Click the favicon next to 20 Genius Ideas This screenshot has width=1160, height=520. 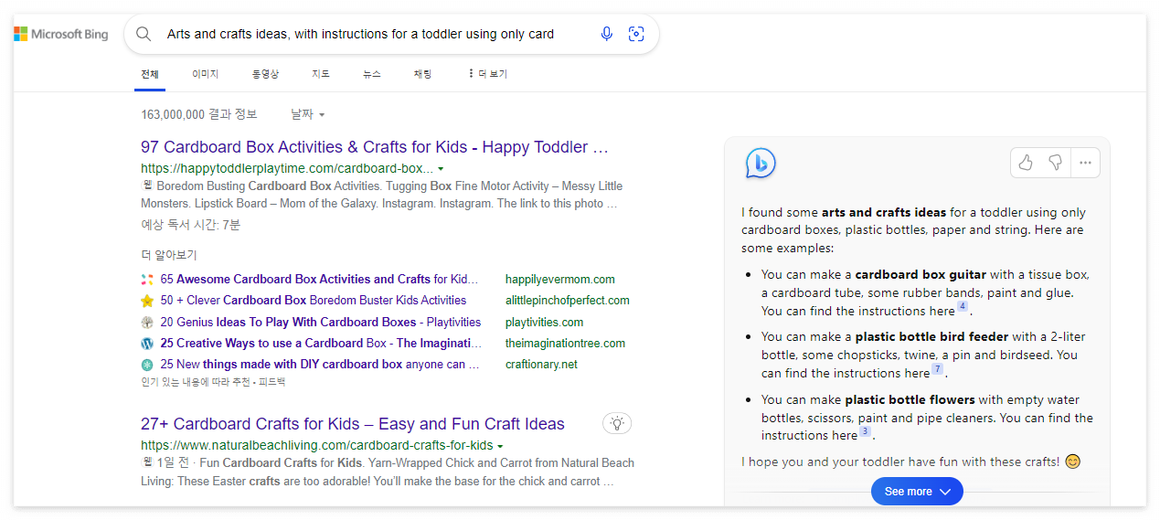tap(147, 323)
